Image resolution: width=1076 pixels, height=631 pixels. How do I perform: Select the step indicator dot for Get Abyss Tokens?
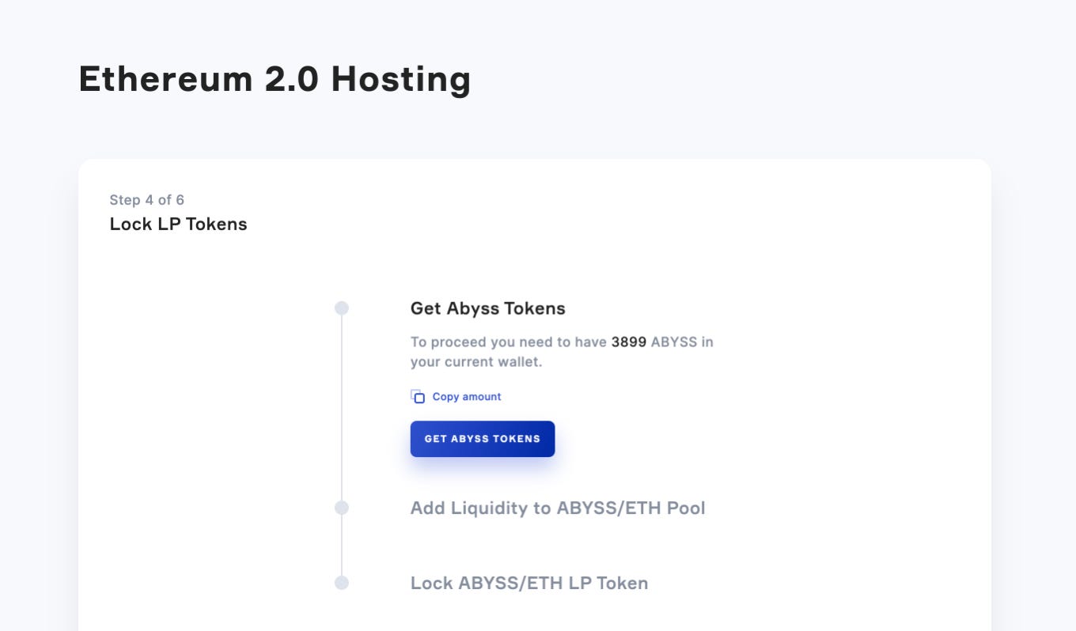(341, 308)
